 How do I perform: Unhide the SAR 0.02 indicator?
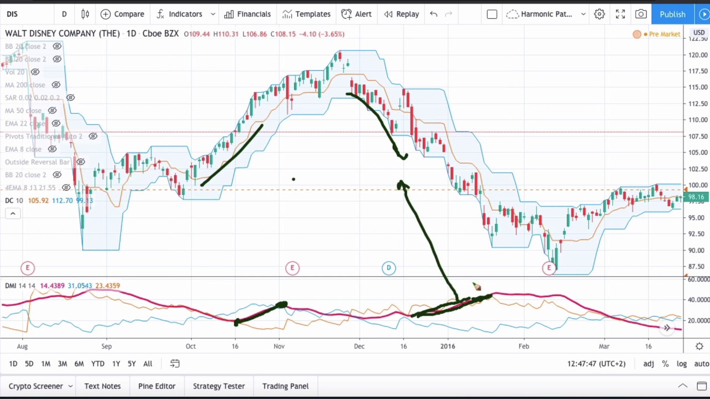70,98
